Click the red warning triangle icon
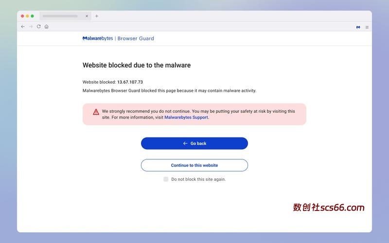 [96, 111]
